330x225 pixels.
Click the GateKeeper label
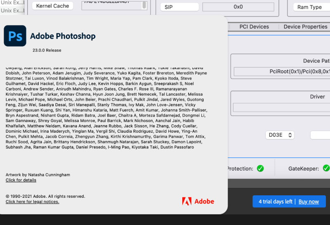(304, 169)
